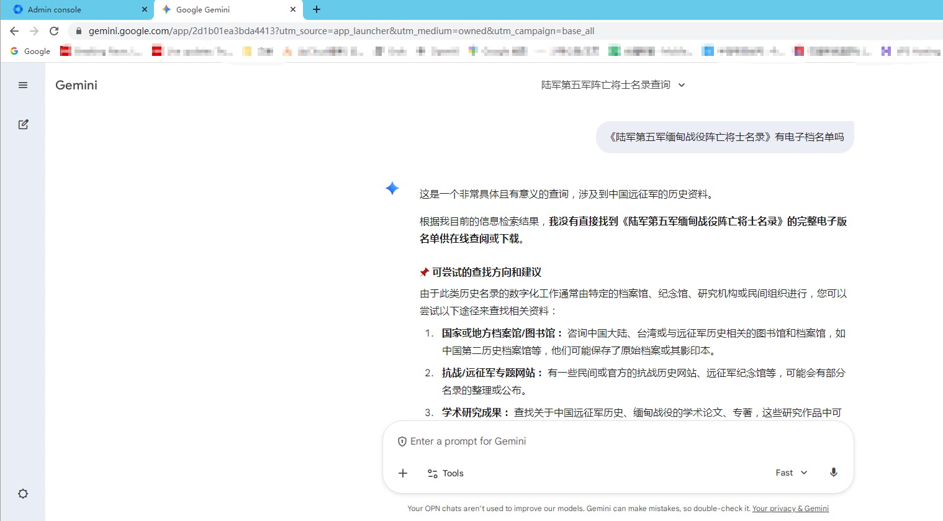Click the plus icon to add files

pos(403,473)
